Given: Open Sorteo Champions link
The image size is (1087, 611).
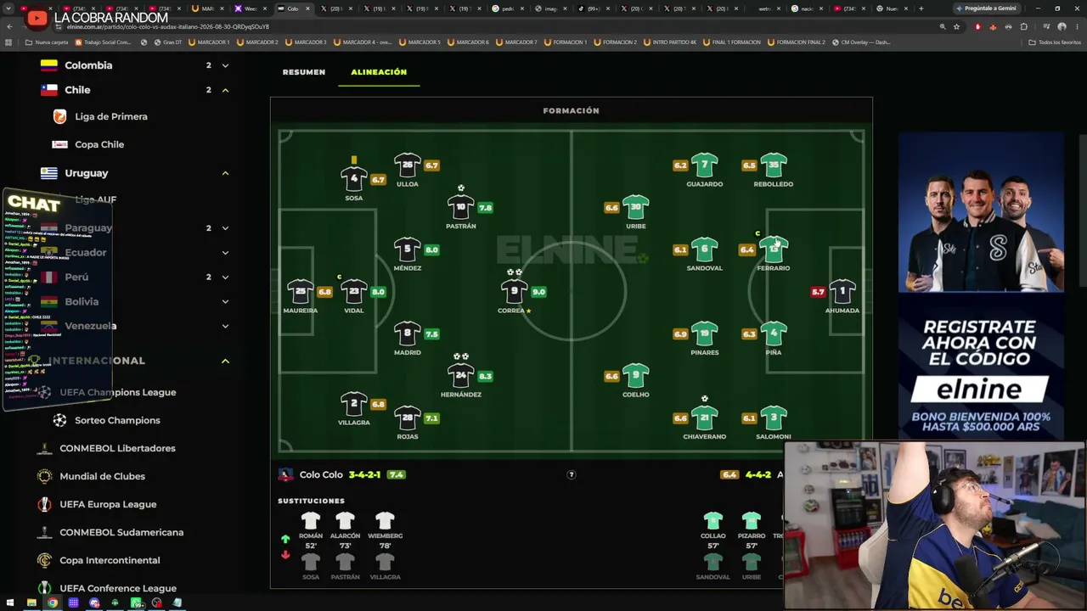Looking at the screenshot, I should click(x=117, y=420).
